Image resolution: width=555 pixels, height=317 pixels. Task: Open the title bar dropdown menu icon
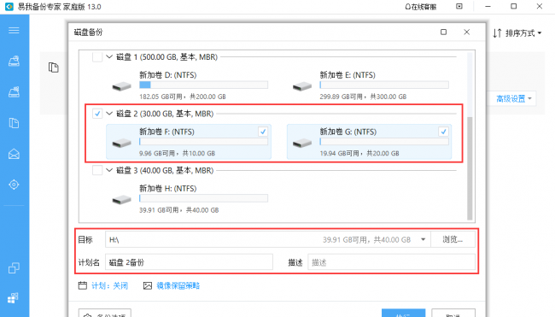tap(459, 6)
